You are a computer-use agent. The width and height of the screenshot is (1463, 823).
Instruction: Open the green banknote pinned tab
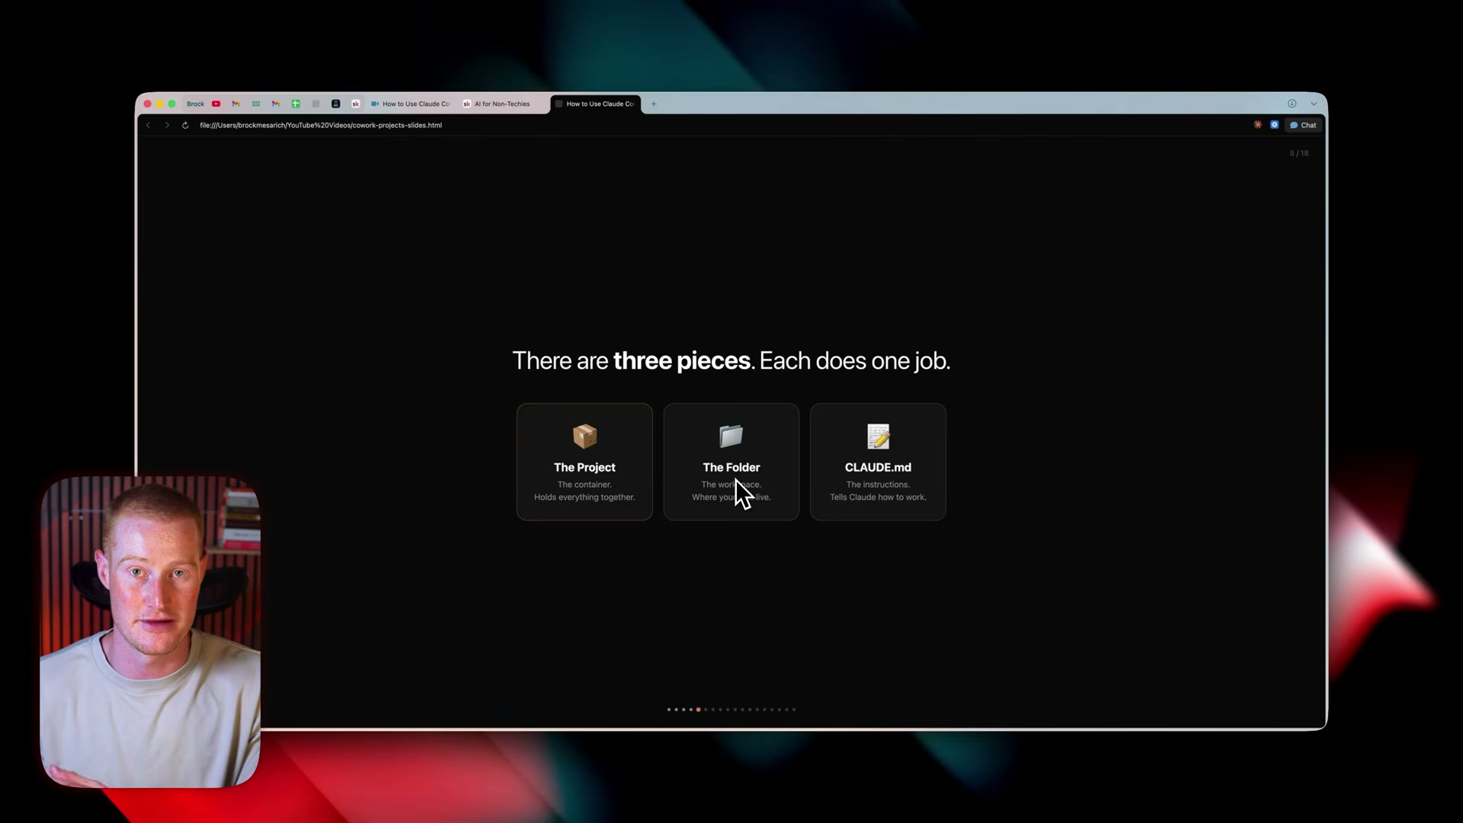click(256, 104)
